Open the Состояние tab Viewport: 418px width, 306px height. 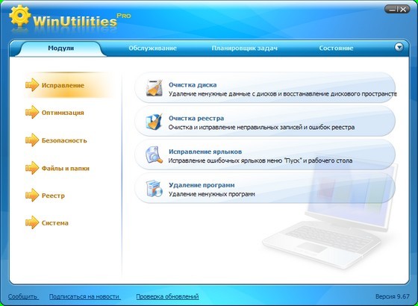tap(336, 49)
